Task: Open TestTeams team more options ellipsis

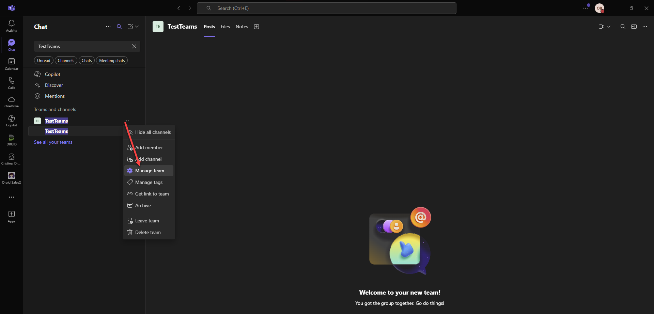Action: (127, 121)
